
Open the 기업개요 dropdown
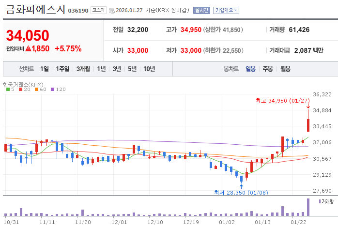point(226,10)
